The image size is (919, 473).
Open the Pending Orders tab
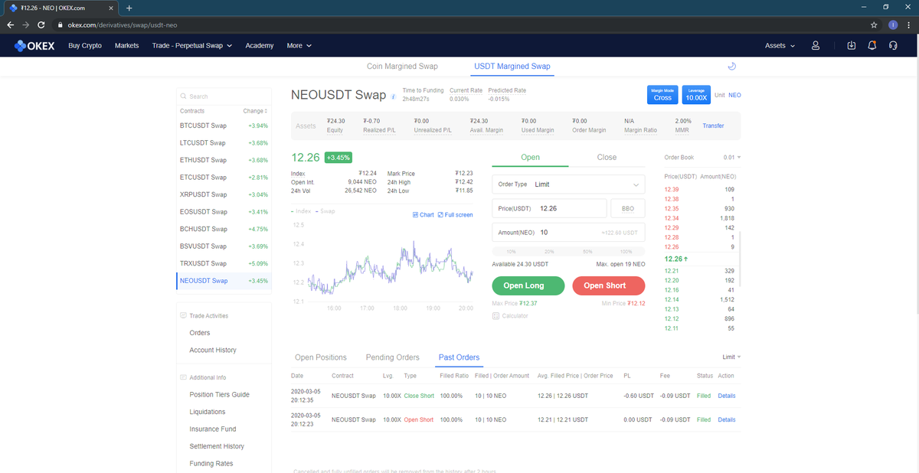(x=393, y=357)
